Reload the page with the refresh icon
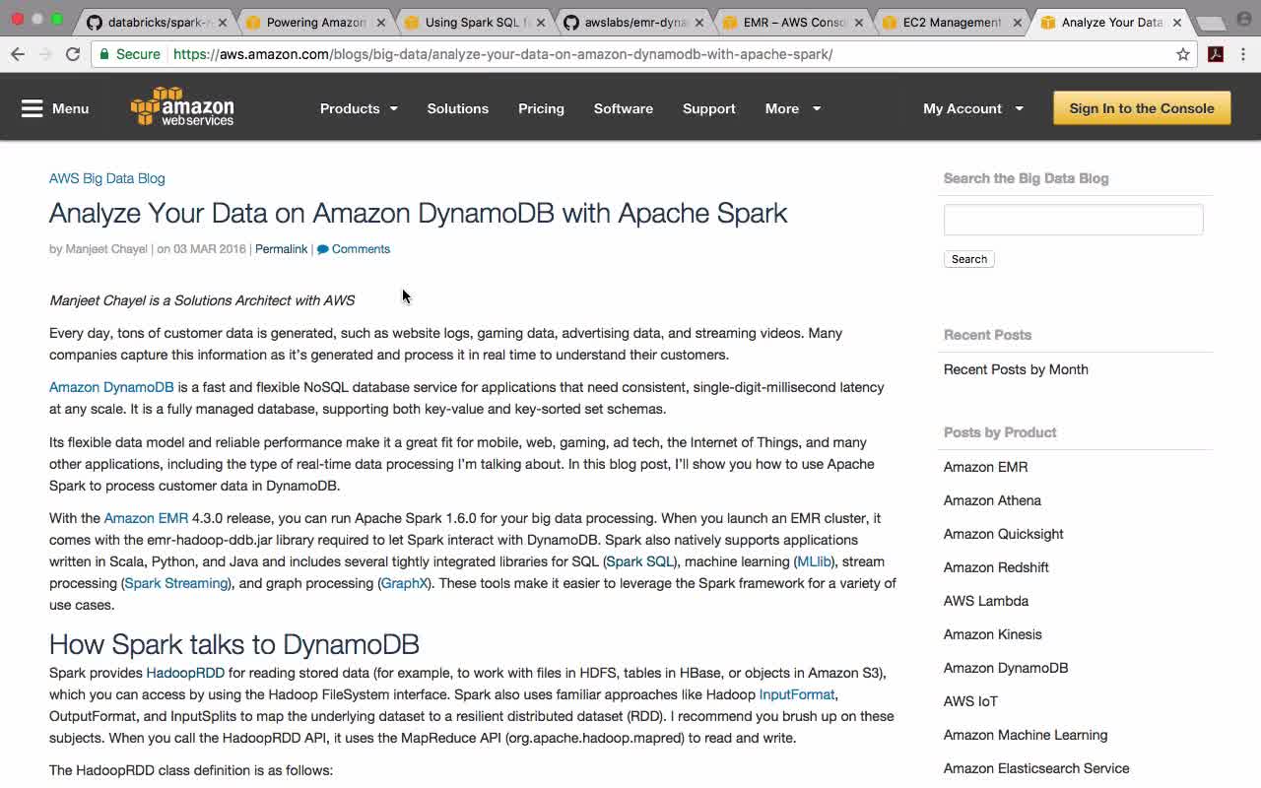This screenshot has height=788, width=1261. 73,54
